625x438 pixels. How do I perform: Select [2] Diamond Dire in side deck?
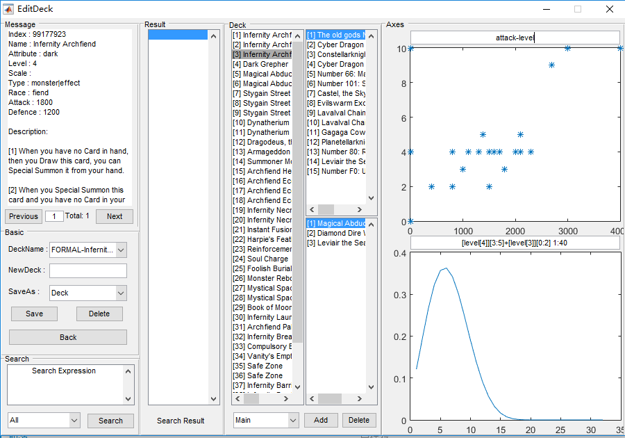point(336,234)
